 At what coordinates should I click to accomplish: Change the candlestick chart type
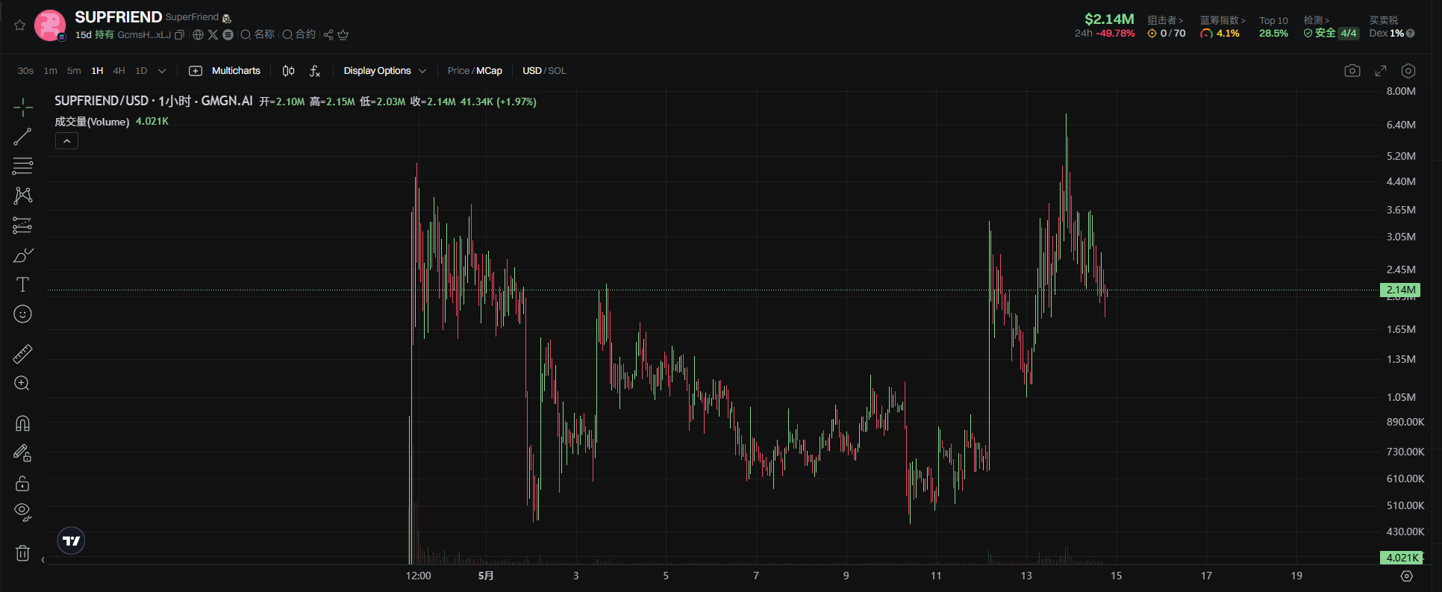[289, 71]
